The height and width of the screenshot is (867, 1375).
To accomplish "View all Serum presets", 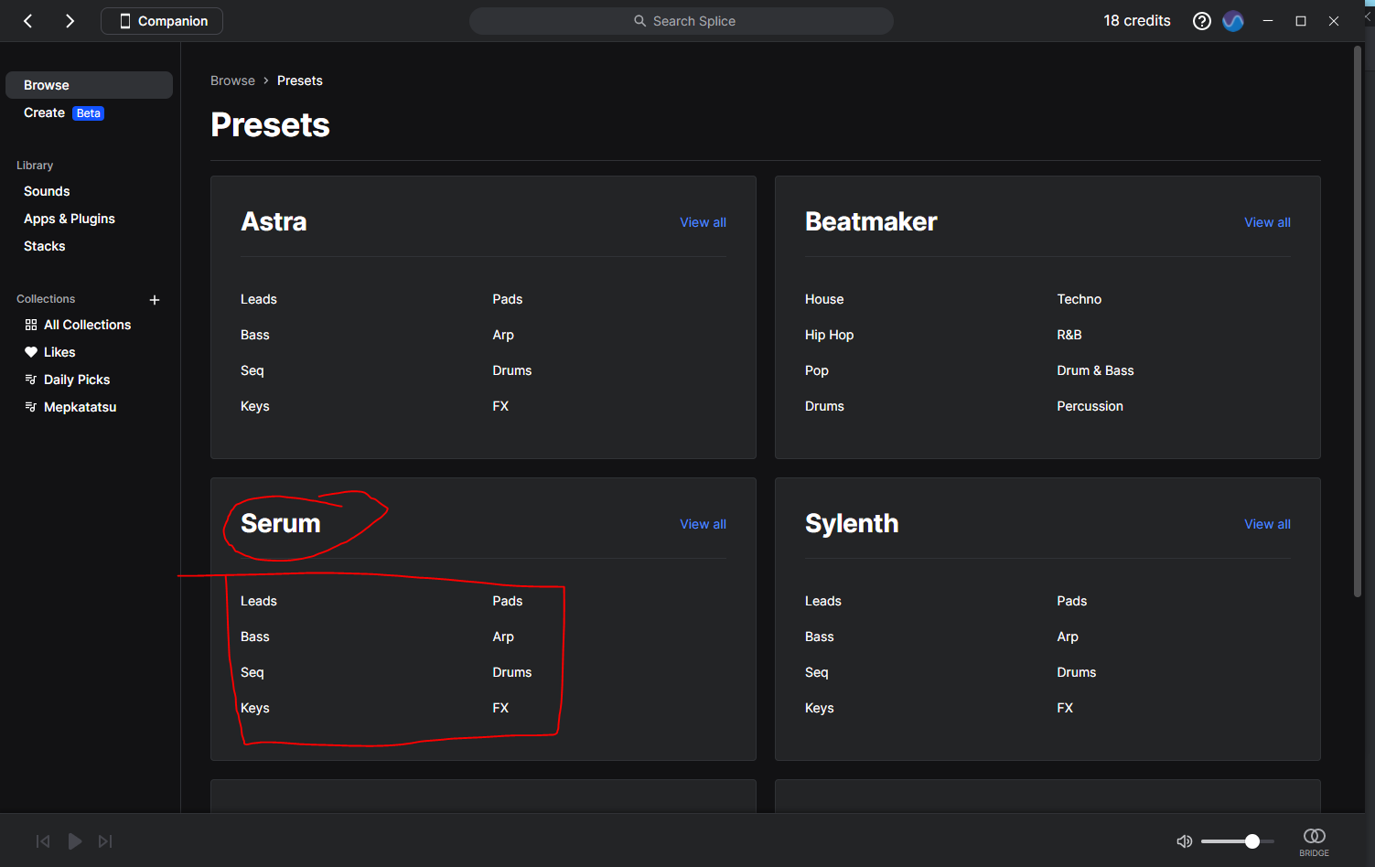I will [703, 524].
